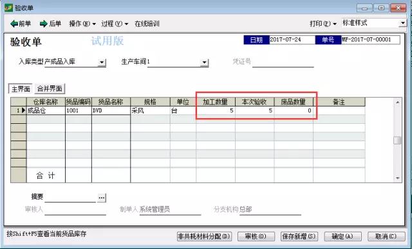Go to next document with 后单 arrow
412x249 pixels.
50,24
